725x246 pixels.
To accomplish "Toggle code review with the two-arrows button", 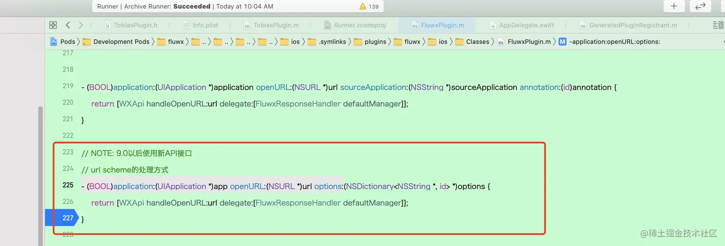I will pyautogui.click(x=700, y=6).
